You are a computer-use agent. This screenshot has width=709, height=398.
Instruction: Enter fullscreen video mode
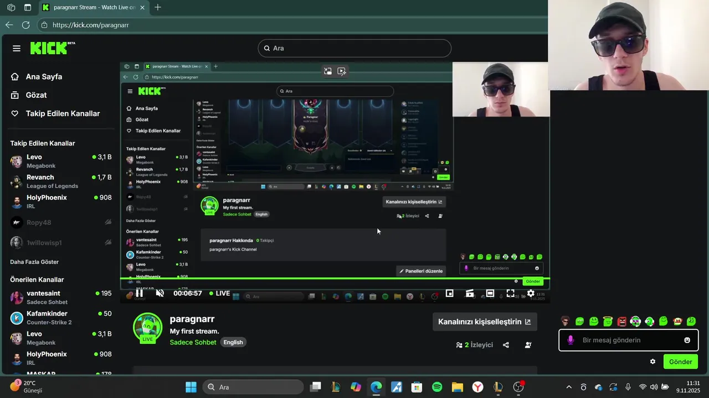[510, 293]
